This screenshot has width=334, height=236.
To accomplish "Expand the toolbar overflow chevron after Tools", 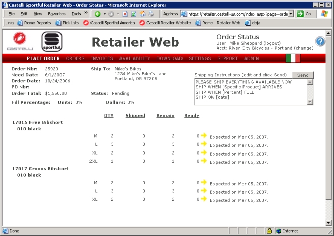I will [86, 14].
